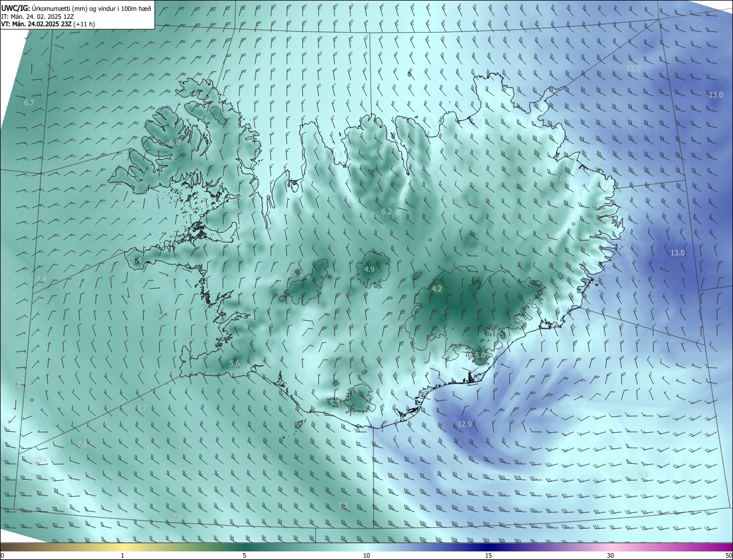Click the 6.2 value label
Image resolution: width=733 pixels, height=560 pixels.
387,211
